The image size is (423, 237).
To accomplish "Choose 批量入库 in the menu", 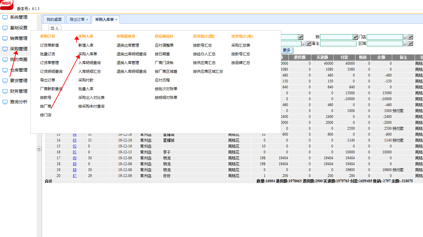I will coord(86,89).
